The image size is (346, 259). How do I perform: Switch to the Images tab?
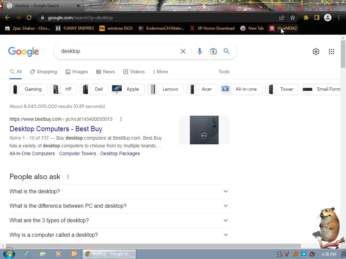click(77, 72)
